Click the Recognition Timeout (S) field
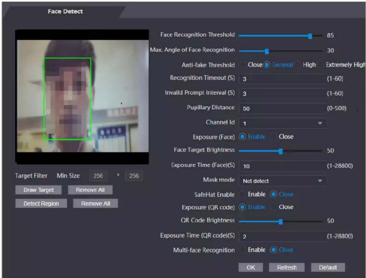 coord(282,79)
